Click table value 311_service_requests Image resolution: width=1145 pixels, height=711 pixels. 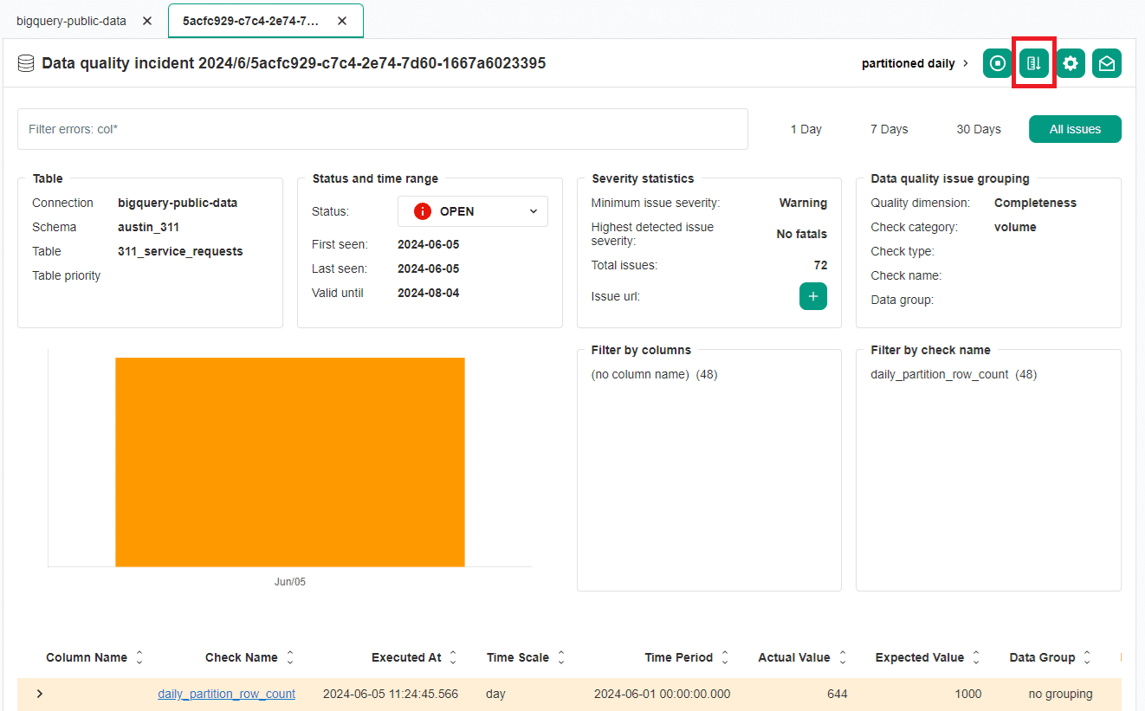(x=180, y=251)
